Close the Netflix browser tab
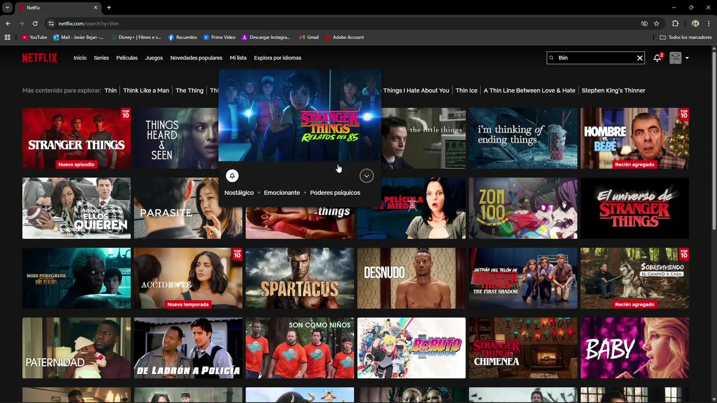This screenshot has width=717, height=403. (95, 8)
